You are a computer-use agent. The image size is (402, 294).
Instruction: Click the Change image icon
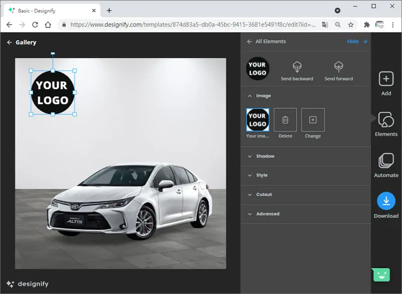pyautogui.click(x=313, y=120)
